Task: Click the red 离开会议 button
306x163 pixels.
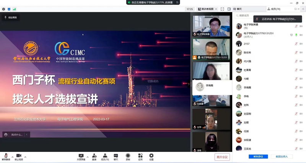Action: coord(222,157)
